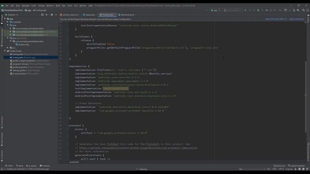Open the device selector dropdown in toolbar
Screen dimensions: 310x174
[232, 10]
